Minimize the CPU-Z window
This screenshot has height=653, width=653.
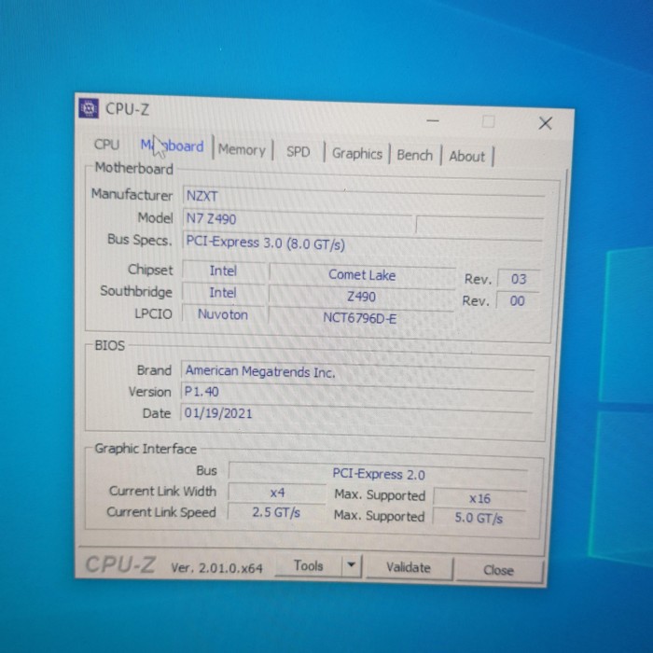pyautogui.click(x=433, y=120)
